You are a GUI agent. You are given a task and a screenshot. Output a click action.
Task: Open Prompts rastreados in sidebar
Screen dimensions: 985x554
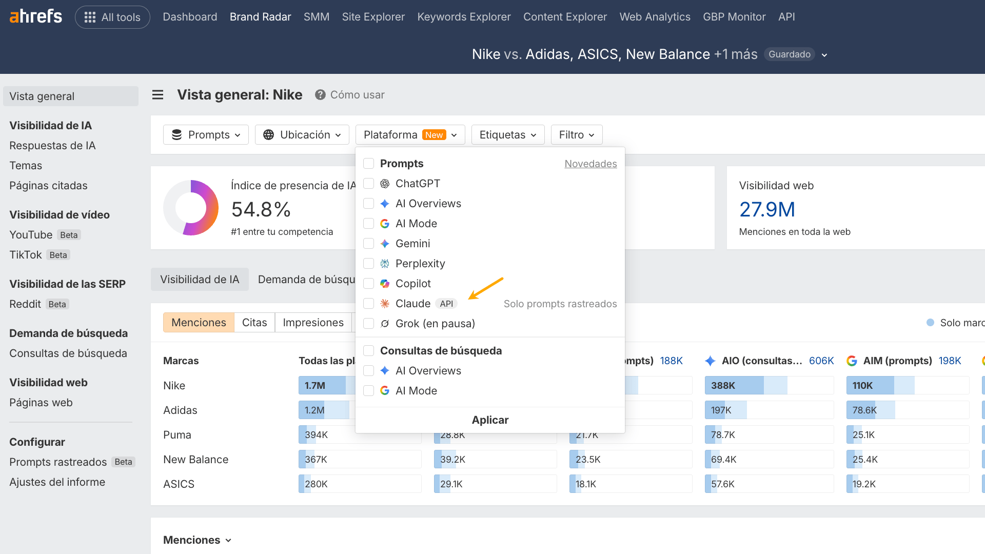[58, 462]
